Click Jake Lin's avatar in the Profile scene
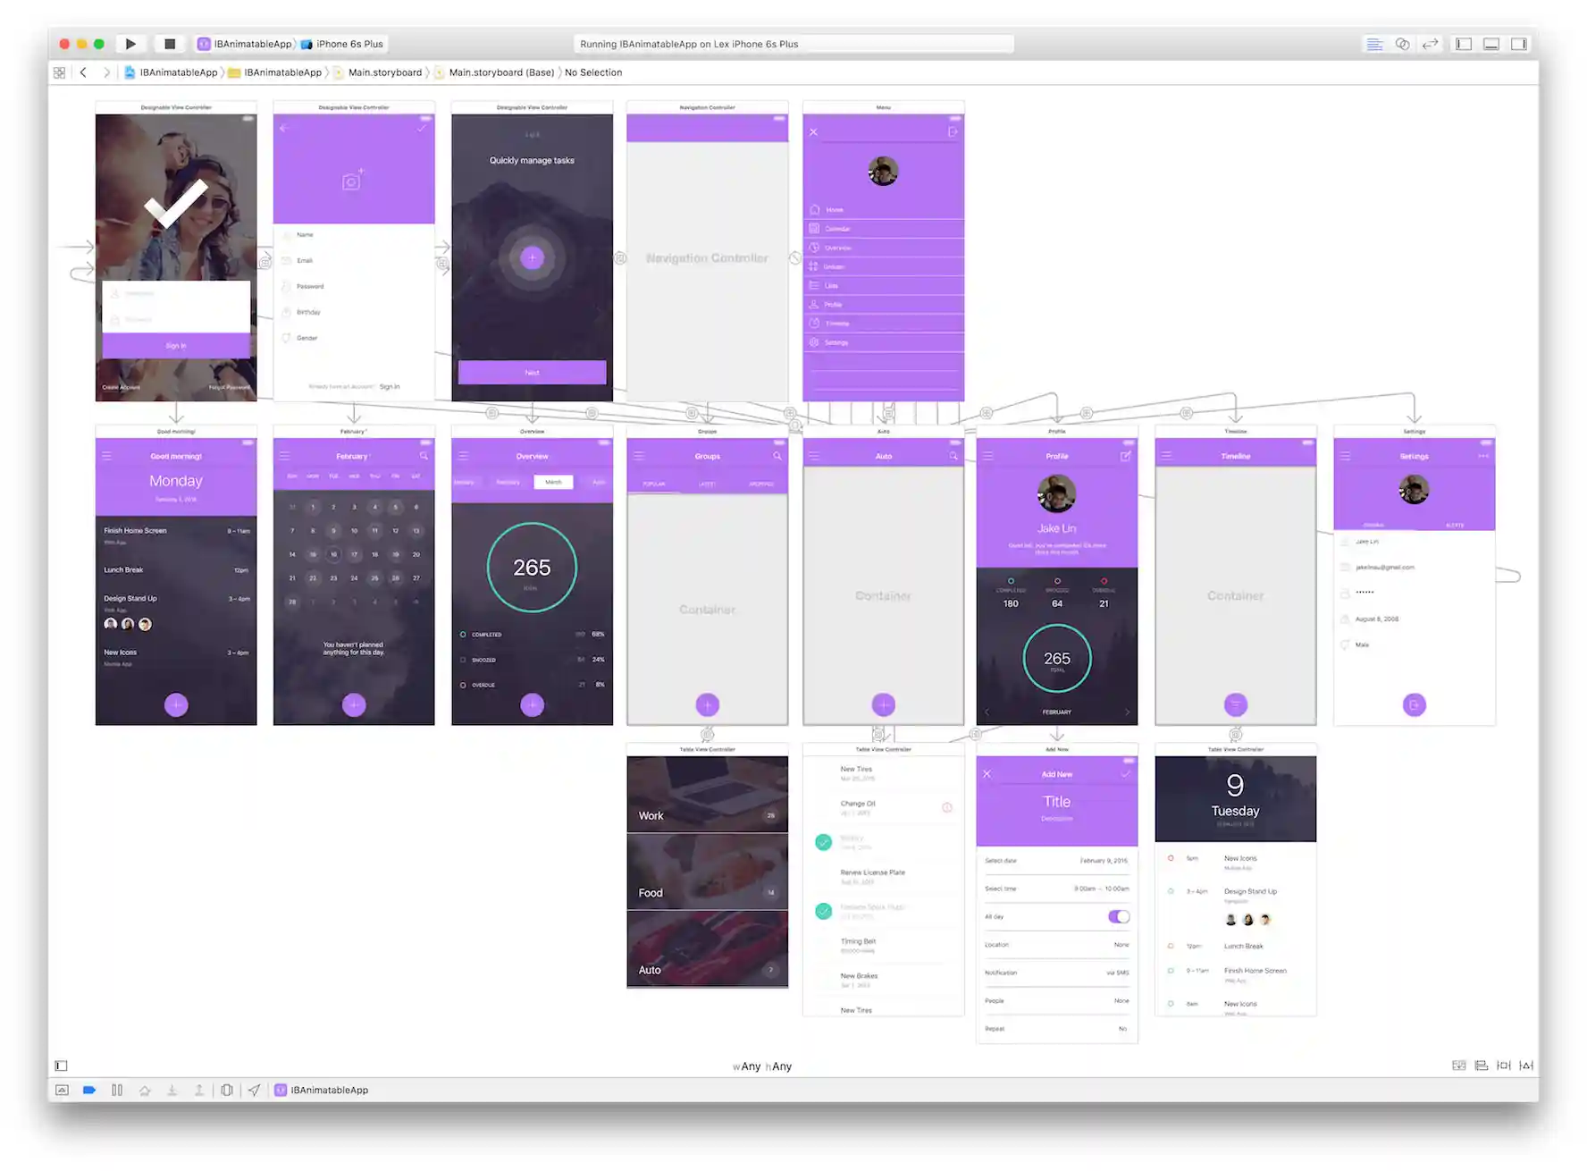This screenshot has height=1171, width=1587. pyautogui.click(x=1056, y=494)
